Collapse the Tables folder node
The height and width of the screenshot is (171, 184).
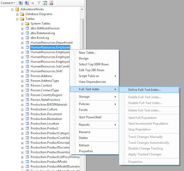coord(17,19)
